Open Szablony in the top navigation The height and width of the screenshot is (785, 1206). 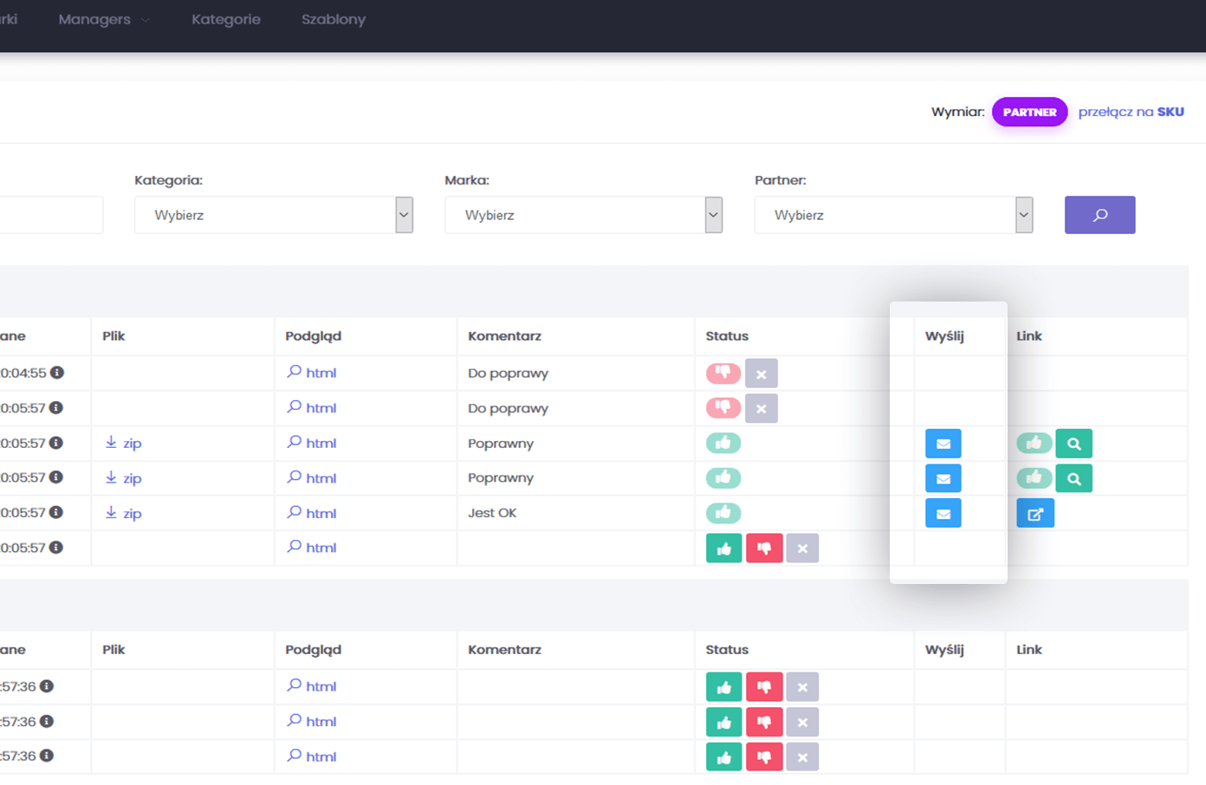pyautogui.click(x=334, y=19)
